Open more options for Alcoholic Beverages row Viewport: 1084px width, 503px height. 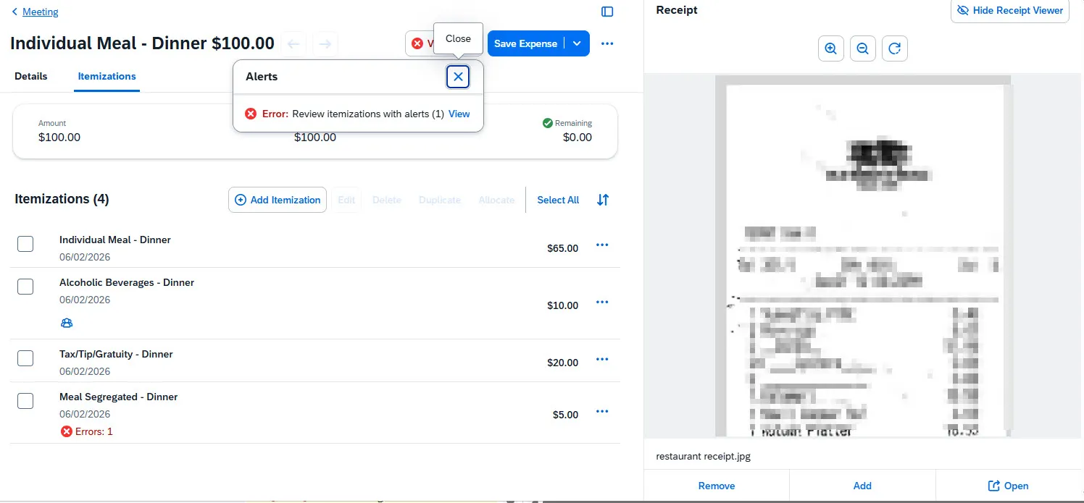(602, 302)
